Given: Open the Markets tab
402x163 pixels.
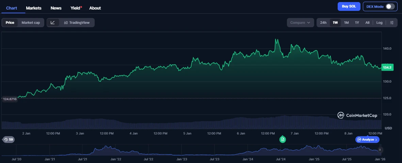Looking at the screenshot, I should tap(34, 8).
